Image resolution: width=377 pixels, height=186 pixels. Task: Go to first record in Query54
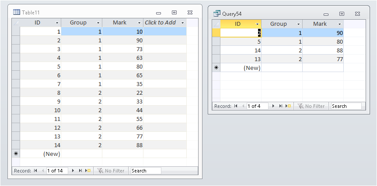235,106
